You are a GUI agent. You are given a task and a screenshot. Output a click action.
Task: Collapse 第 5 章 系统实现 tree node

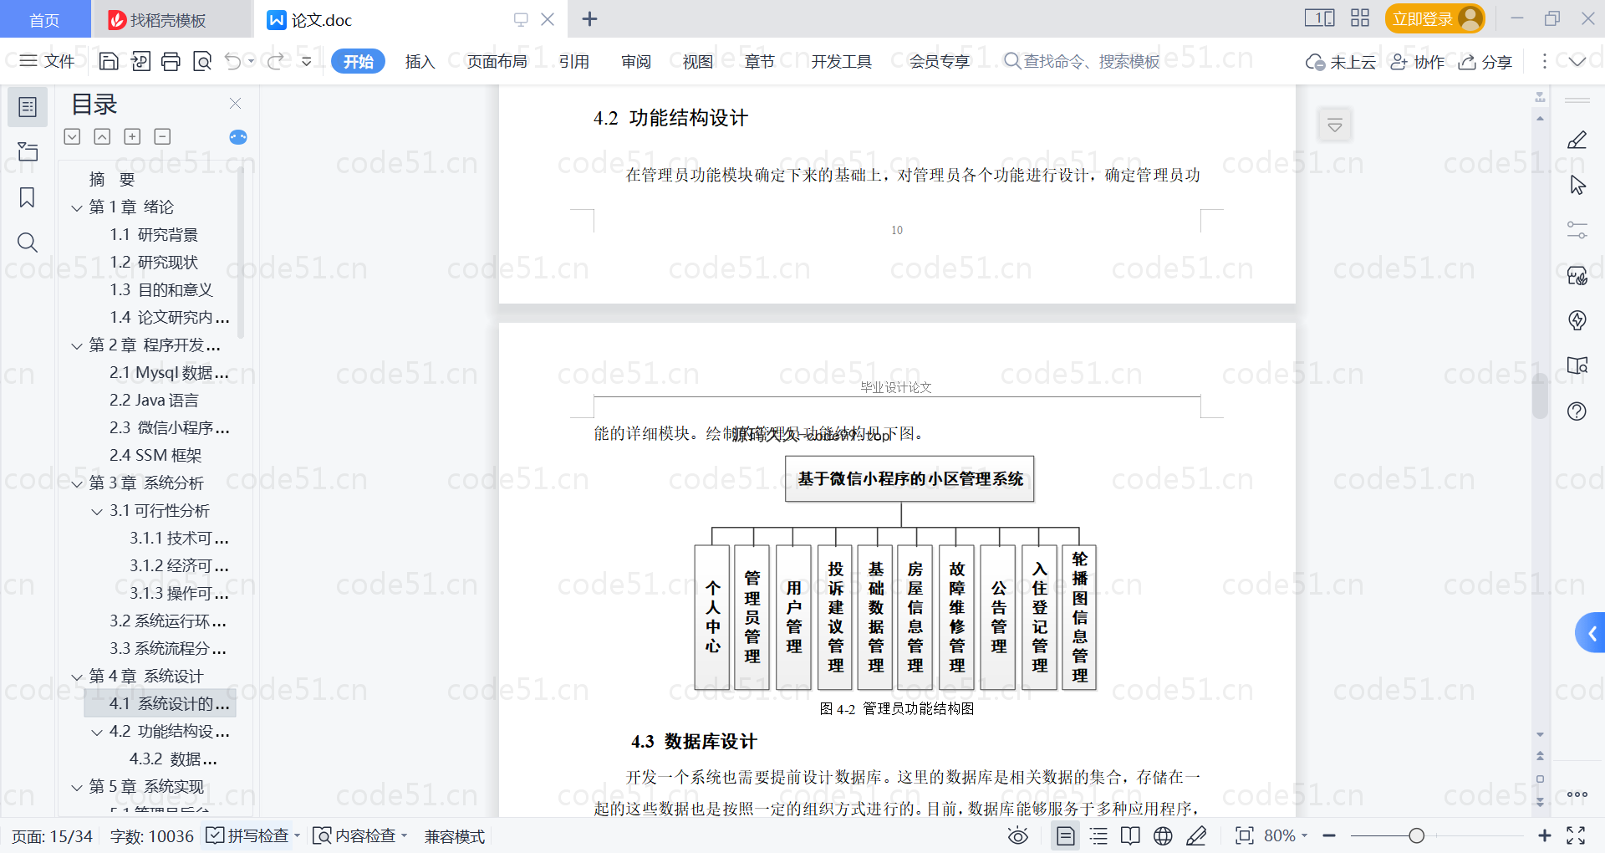(76, 787)
